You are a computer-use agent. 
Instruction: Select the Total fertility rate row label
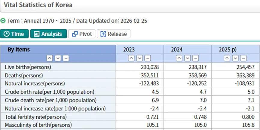click(x=36, y=117)
